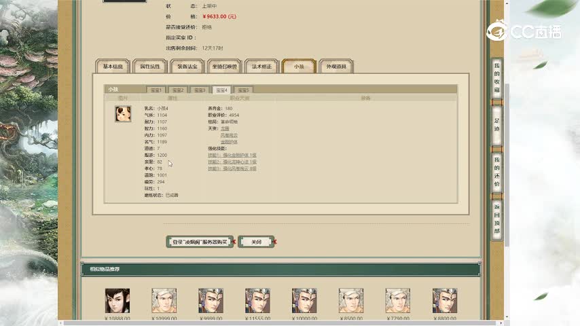580x326 pixels.
Task: Open the 外观道具 tab
Action: [x=336, y=67]
